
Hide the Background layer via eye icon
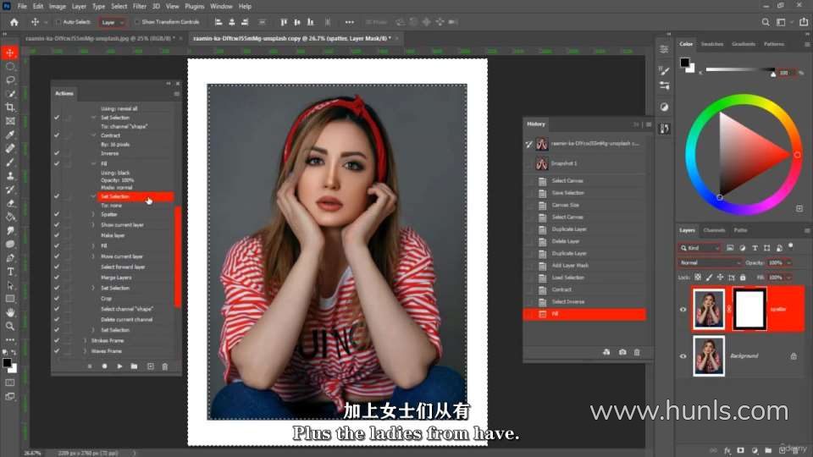point(683,356)
